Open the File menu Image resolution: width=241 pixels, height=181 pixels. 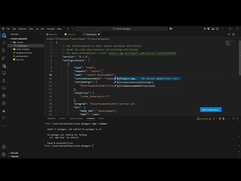tap(8, 29)
